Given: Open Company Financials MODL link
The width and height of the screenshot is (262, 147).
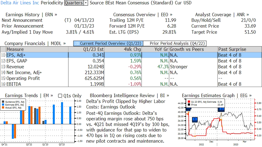Looking at the screenshot, I should point(35,44).
